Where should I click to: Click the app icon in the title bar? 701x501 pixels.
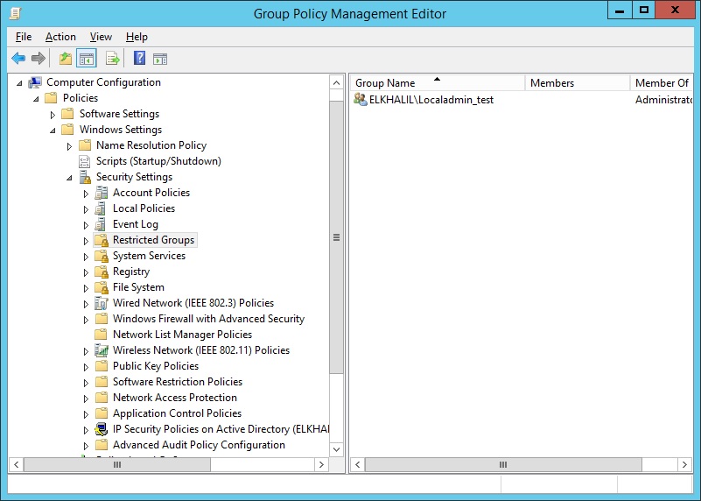15,13
